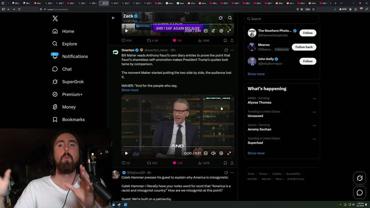Expand the 2:41 video to fullscreen

click(229, 31)
